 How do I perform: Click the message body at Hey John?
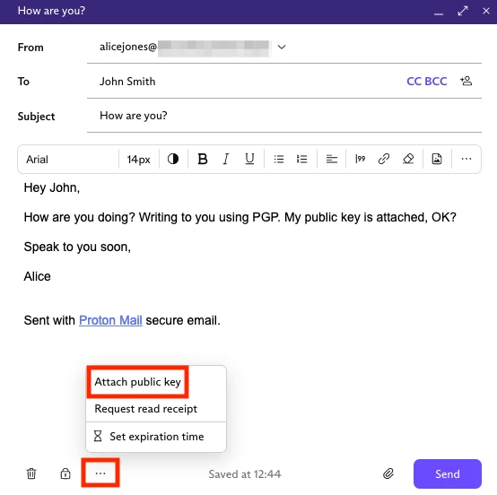click(52, 188)
